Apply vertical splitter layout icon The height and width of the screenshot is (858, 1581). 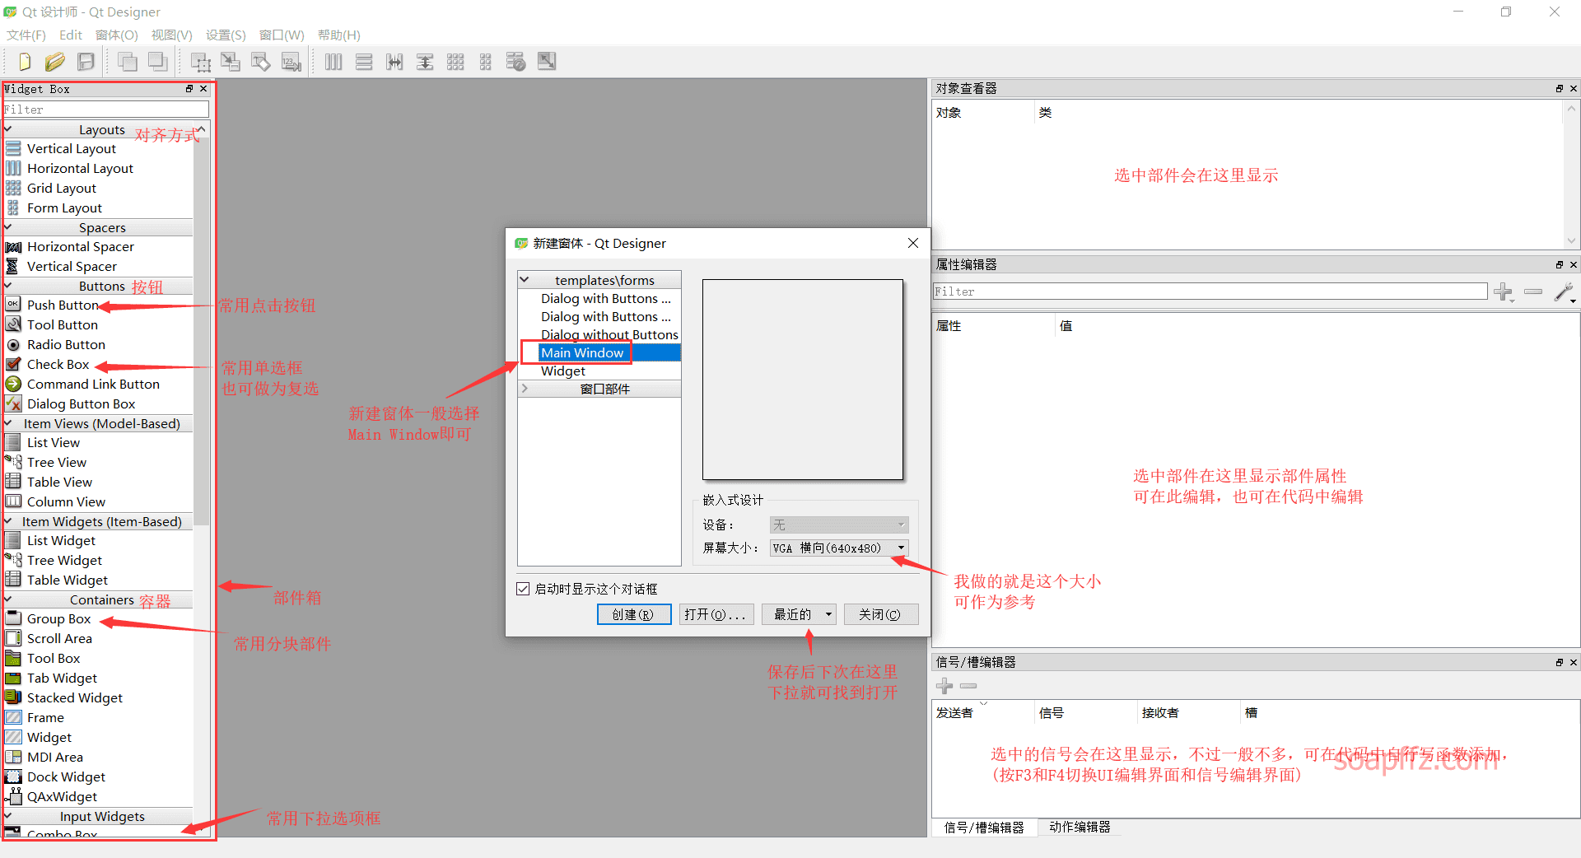click(x=425, y=62)
